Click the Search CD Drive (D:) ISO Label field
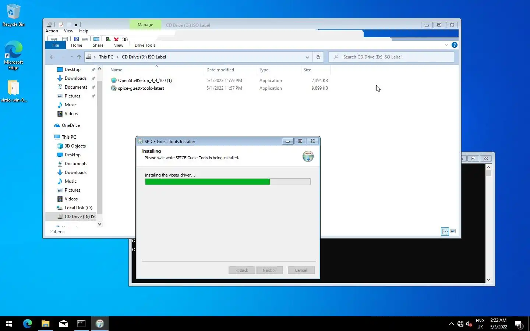The height and width of the screenshot is (331, 530). point(391,57)
